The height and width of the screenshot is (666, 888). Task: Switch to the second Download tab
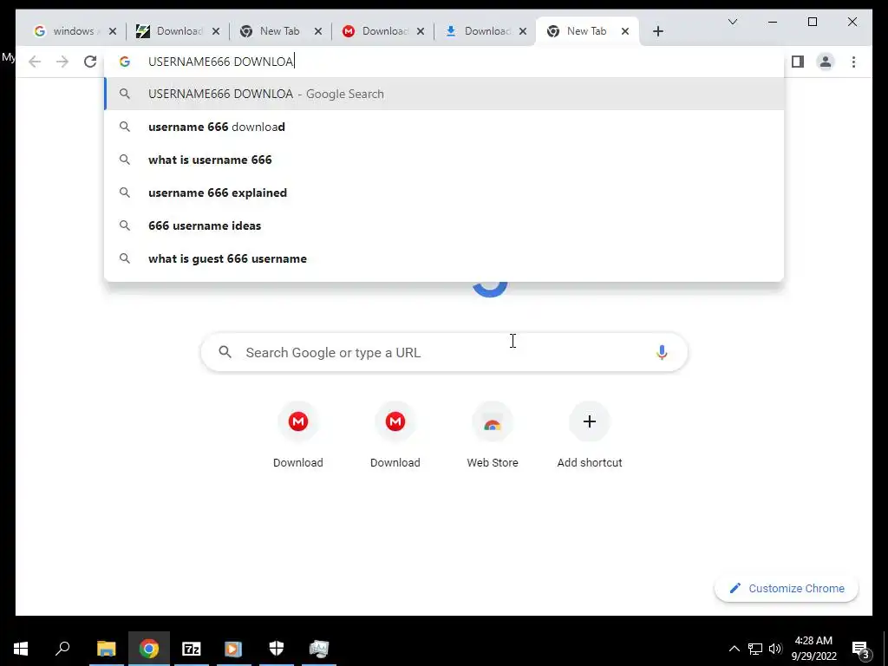tap(177, 31)
